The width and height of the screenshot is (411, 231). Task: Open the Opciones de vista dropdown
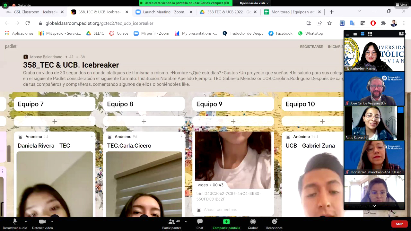(x=254, y=3)
